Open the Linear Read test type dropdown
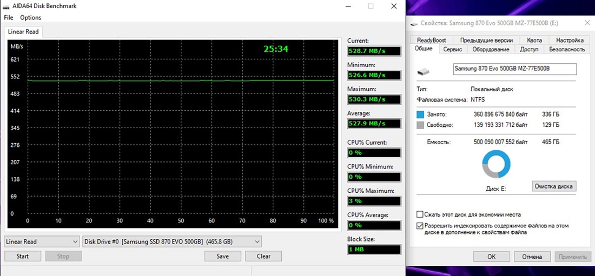 42,241
